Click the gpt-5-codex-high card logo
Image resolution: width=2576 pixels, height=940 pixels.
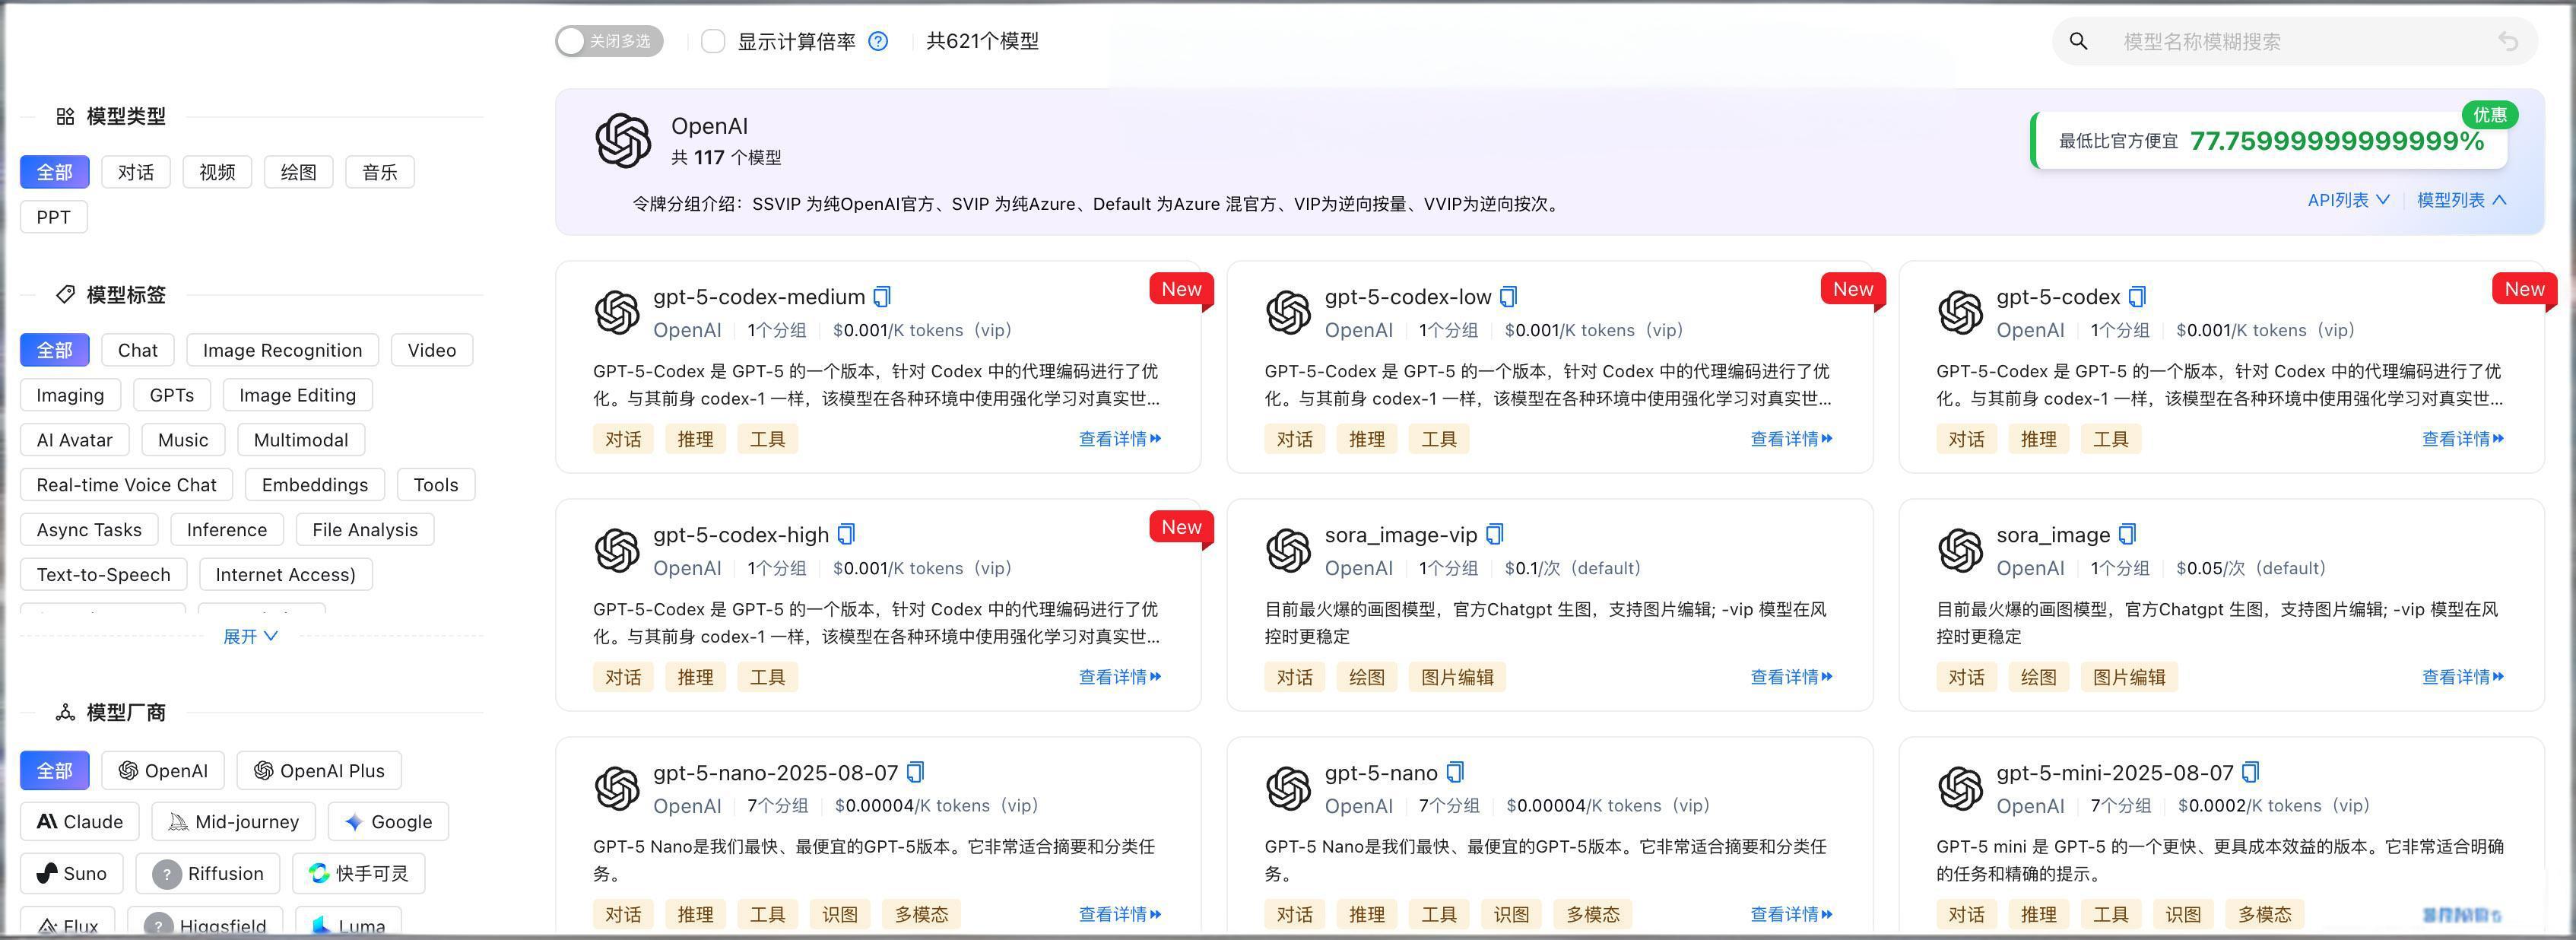click(617, 550)
